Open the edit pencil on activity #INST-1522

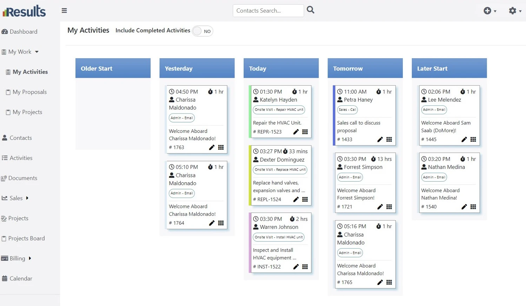295,266
